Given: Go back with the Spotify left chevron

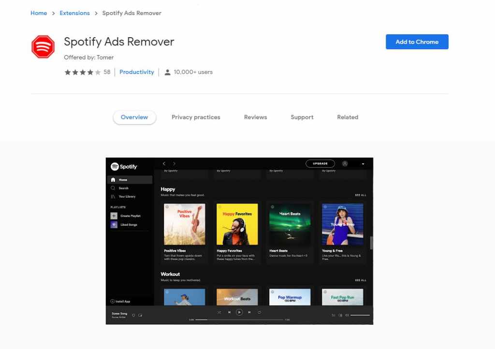Looking at the screenshot, I should point(164,163).
